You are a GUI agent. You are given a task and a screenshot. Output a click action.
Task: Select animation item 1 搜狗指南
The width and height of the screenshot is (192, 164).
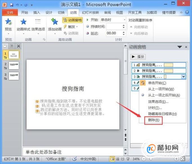159,65
